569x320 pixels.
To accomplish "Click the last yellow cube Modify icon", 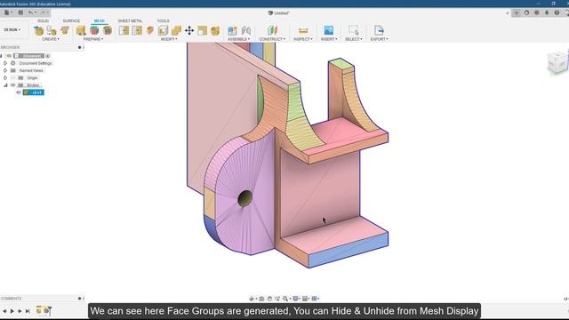I will tap(215, 30).
